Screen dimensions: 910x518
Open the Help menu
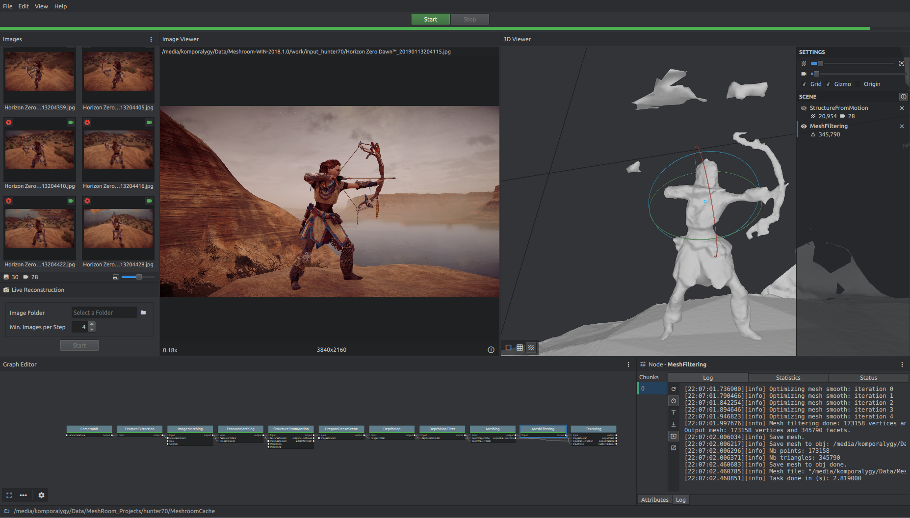[60, 6]
